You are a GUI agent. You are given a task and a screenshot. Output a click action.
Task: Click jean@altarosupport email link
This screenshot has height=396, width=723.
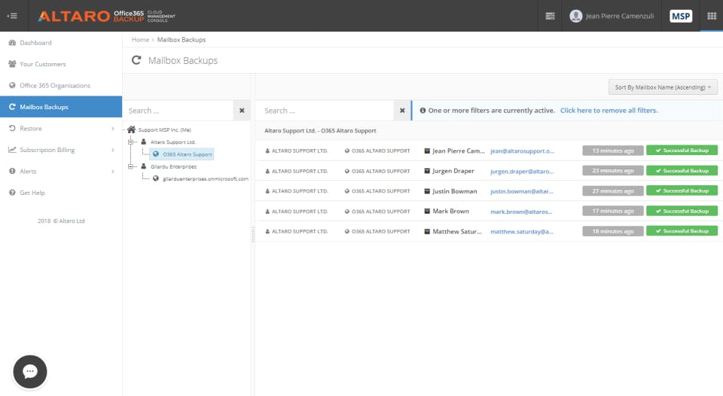click(522, 151)
